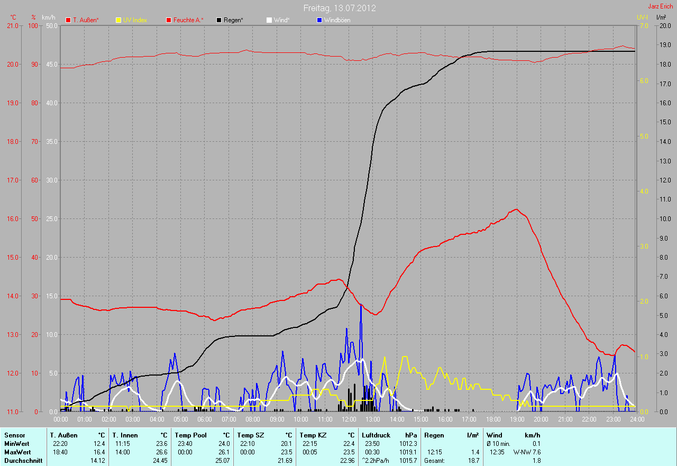Screen dimensions: 677x466
Task: Click the 'T. Innen' column header
Action: pyautogui.click(x=125, y=435)
